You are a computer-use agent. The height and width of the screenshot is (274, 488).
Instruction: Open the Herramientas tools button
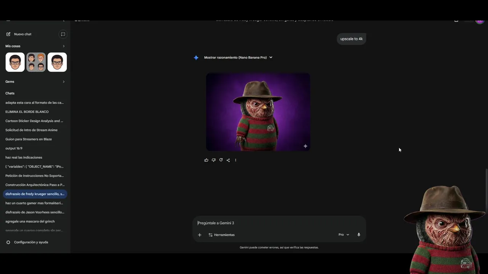pyautogui.click(x=222, y=235)
